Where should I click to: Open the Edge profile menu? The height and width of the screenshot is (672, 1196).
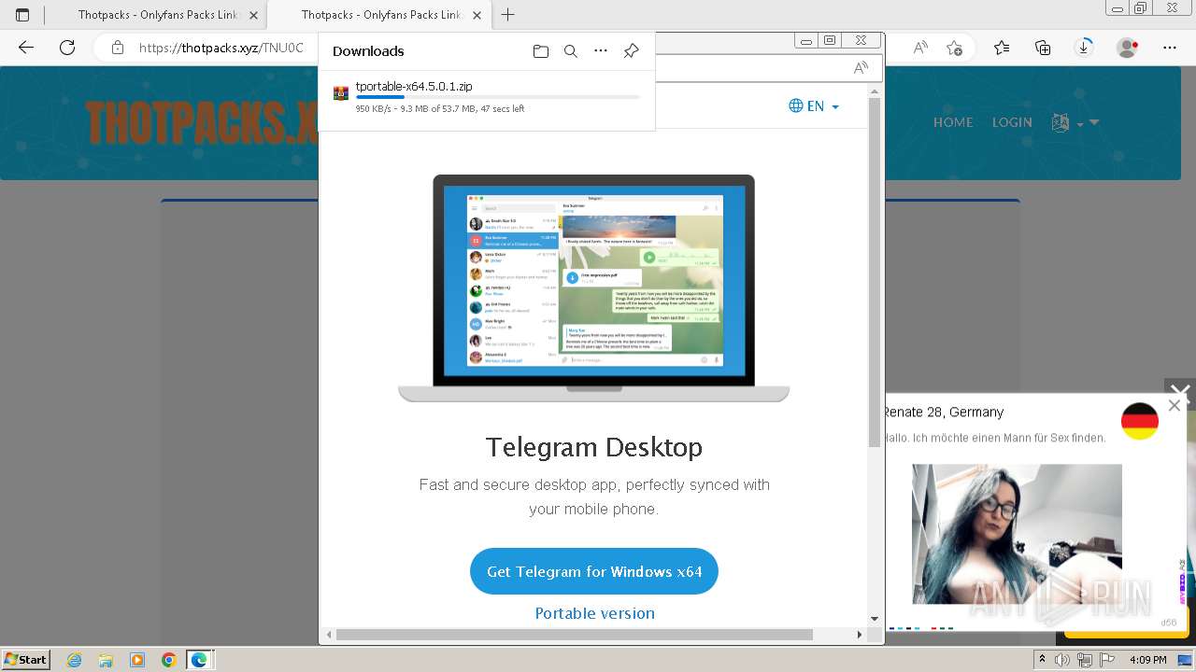(x=1128, y=48)
